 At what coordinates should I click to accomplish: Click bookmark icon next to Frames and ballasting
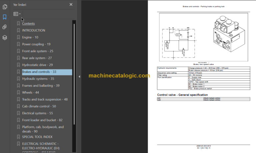[18, 86]
